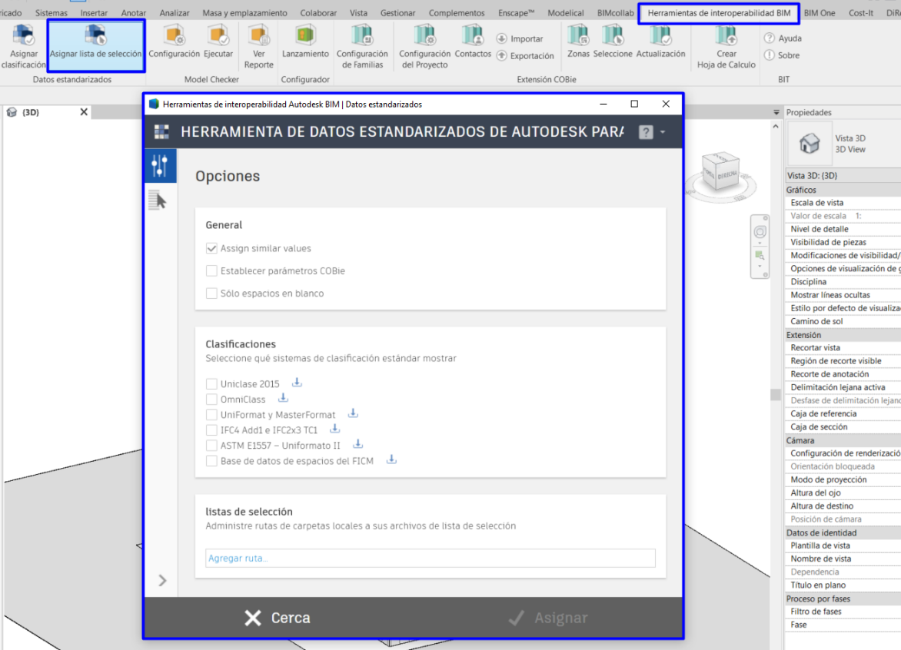Click the Properties panel scrollbar thumb
This screenshot has width=901, height=650.
coord(775,394)
